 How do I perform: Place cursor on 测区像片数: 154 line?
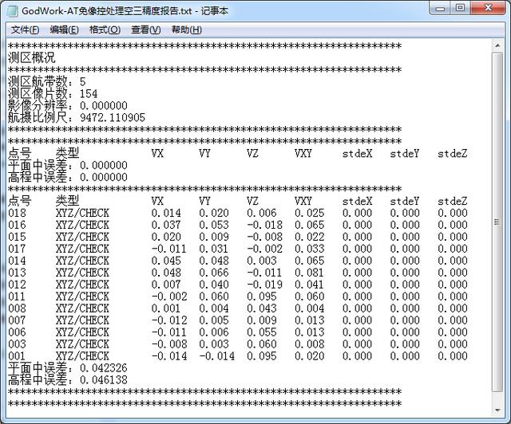pos(53,94)
